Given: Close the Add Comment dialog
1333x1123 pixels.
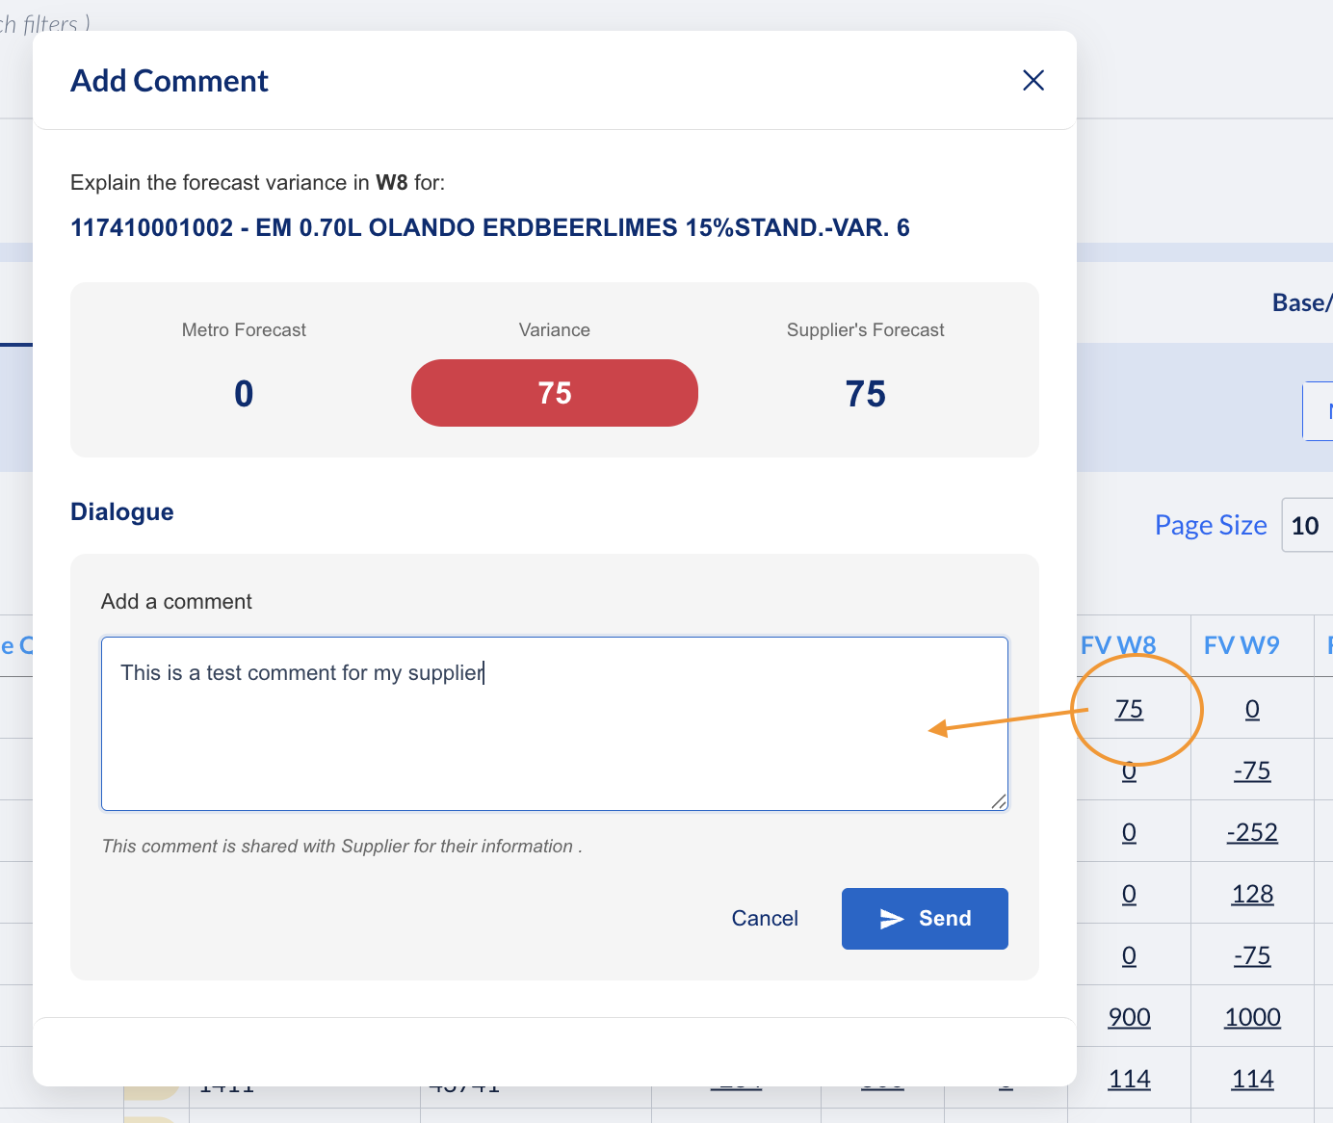Looking at the screenshot, I should (x=1033, y=81).
